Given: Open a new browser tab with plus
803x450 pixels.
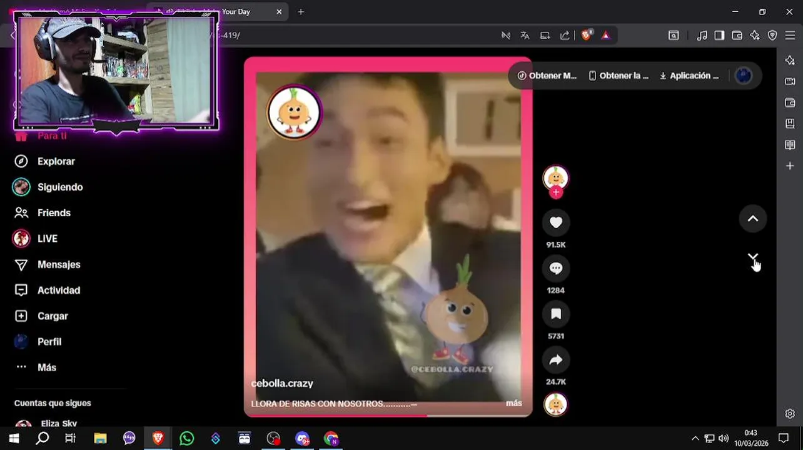Looking at the screenshot, I should [301, 12].
